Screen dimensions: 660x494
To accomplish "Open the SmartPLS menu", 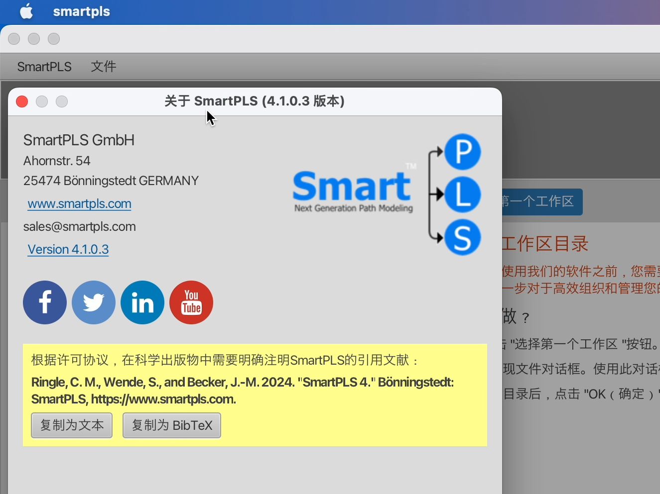I will point(44,67).
